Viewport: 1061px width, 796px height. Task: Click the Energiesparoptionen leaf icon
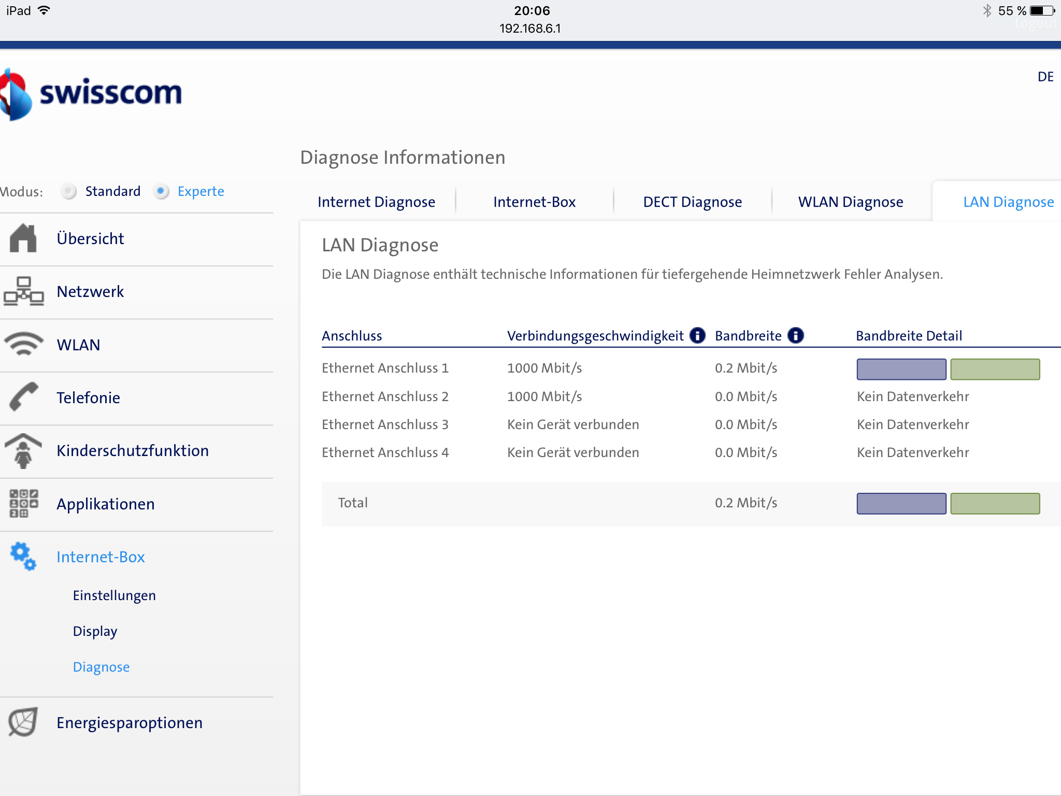point(23,722)
